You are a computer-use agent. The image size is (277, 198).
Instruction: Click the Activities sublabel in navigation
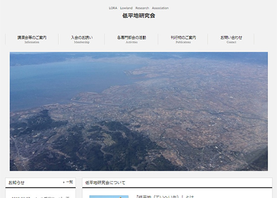[132, 42]
